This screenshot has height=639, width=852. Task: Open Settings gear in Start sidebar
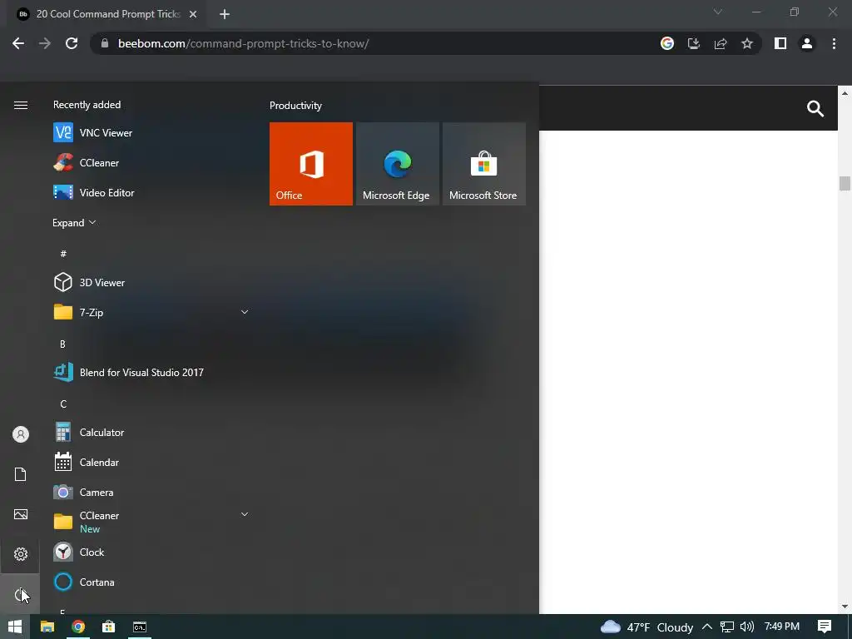point(20,553)
